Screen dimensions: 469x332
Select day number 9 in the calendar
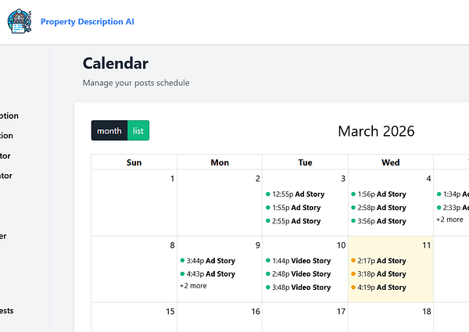pos(257,245)
